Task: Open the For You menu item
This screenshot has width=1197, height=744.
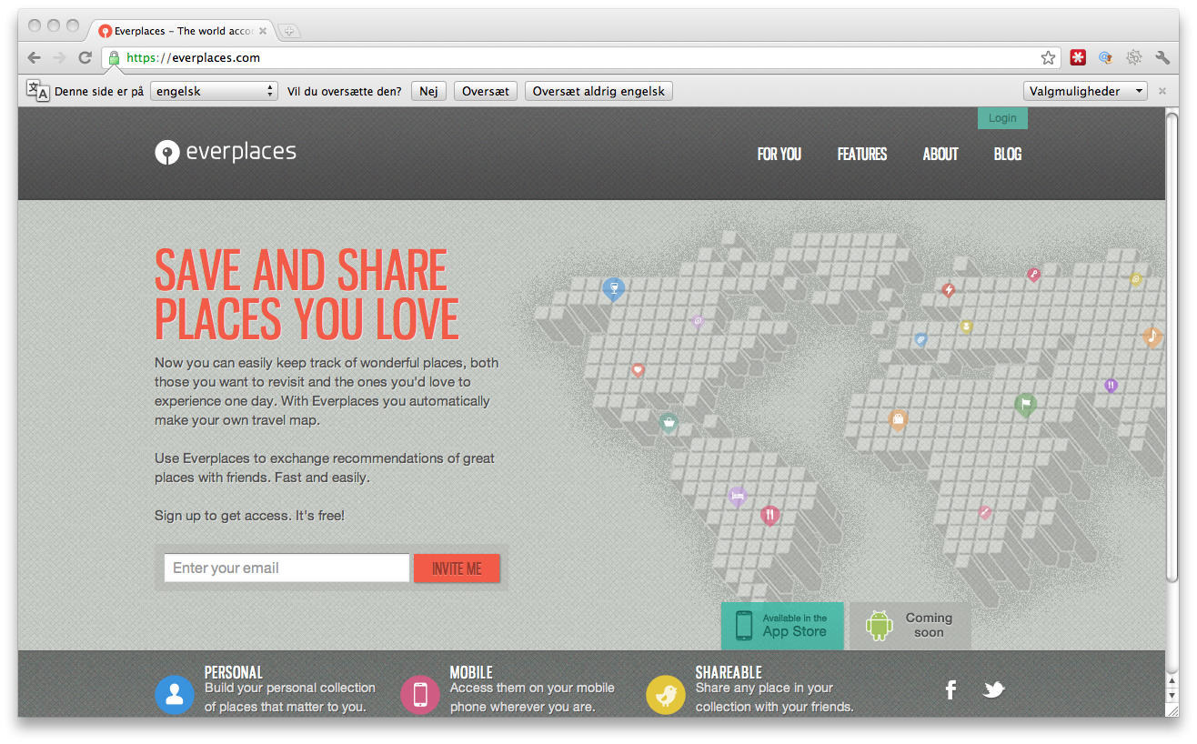Action: [x=780, y=154]
